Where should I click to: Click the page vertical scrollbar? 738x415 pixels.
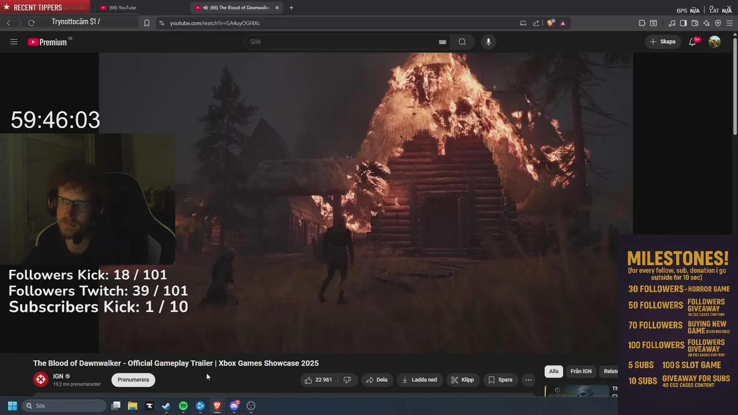point(735,86)
